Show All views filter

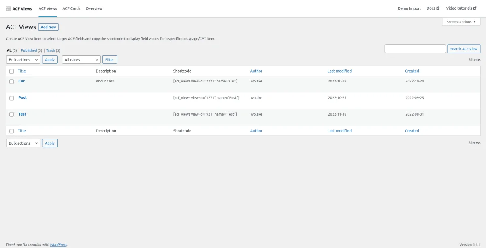(9, 50)
